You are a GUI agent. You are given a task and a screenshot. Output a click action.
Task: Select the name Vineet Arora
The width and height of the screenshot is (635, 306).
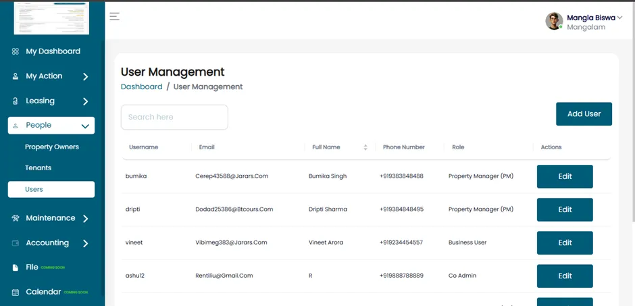326,243
